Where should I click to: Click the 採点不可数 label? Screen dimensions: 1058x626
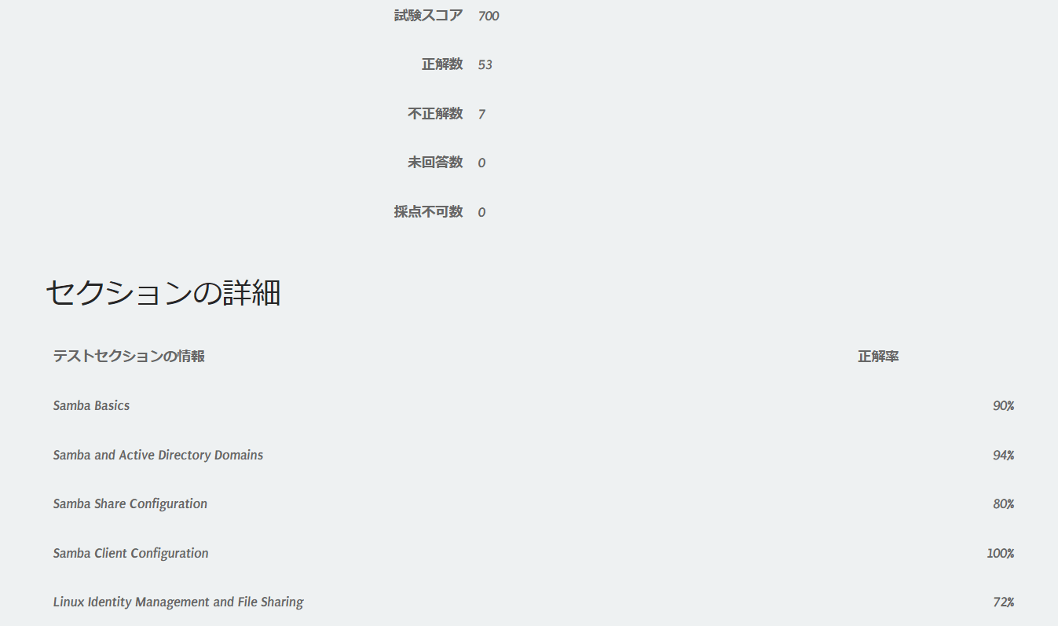coord(428,212)
